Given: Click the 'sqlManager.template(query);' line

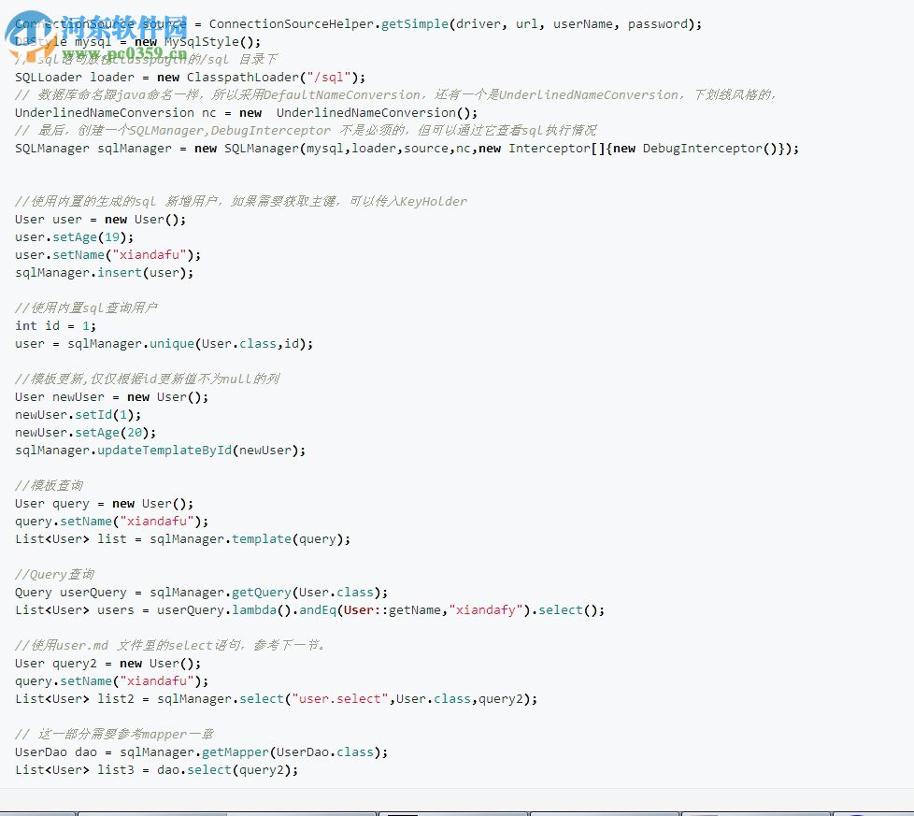Looking at the screenshot, I should pyautogui.click(x=183, y=539).
